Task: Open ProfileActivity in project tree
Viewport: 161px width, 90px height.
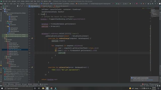Action: (x=13, y=20)
